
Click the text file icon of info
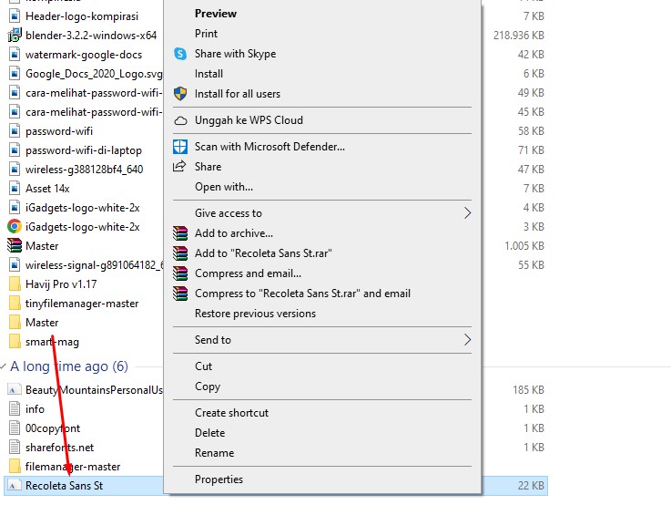pos(15,408)
